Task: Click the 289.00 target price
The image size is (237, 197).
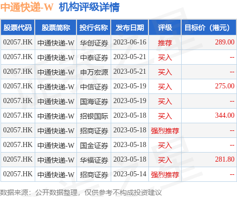Action: point(224,42)
